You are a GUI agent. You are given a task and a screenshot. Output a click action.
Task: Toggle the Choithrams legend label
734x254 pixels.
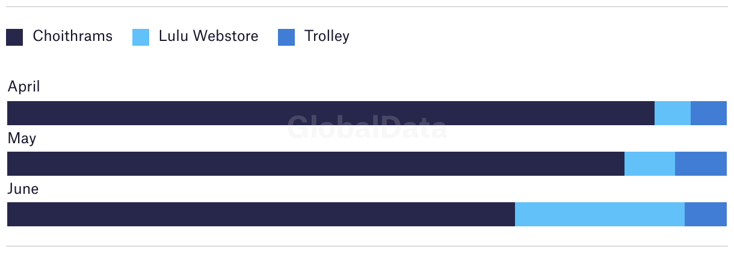[x=73, y=36]
